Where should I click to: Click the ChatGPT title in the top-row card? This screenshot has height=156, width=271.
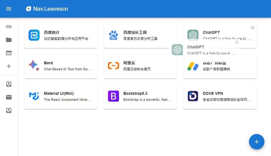tap(211, 32)
